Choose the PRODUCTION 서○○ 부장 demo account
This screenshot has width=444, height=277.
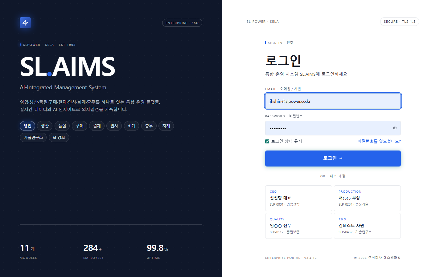click(367, 198)
